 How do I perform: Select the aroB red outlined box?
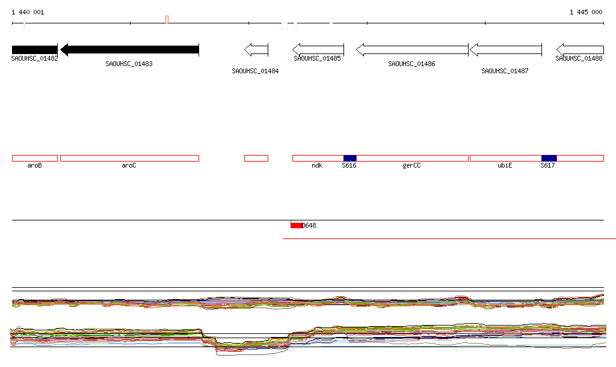coord(35,159)
